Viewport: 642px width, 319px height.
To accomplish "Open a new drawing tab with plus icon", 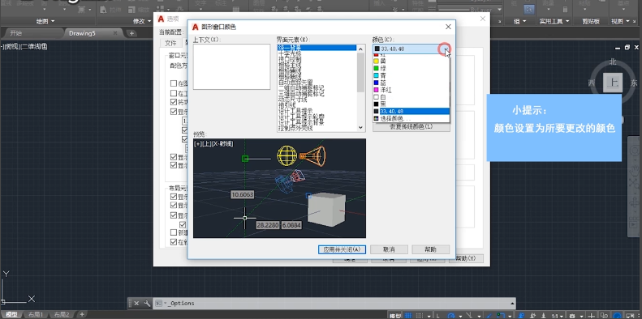I will click(x=131, y=33).
